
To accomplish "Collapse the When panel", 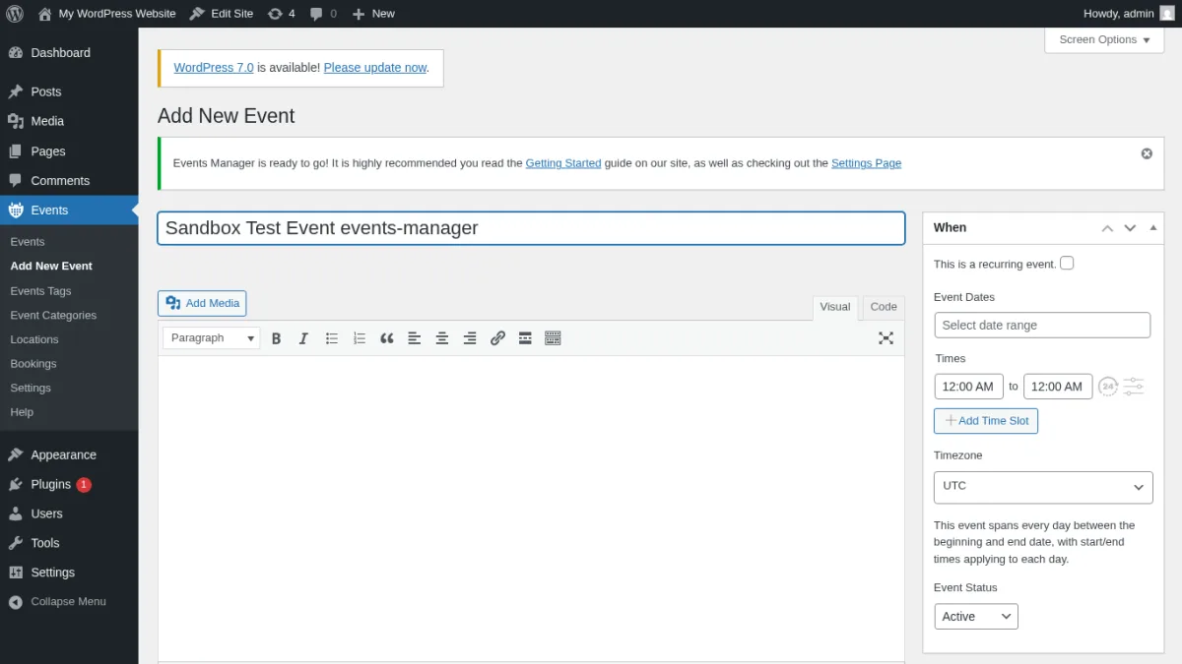I will [1153, 228].
